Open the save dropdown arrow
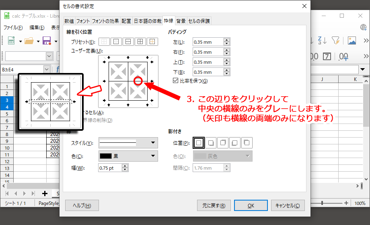This screenshot has height=225, width=370. 56,41
